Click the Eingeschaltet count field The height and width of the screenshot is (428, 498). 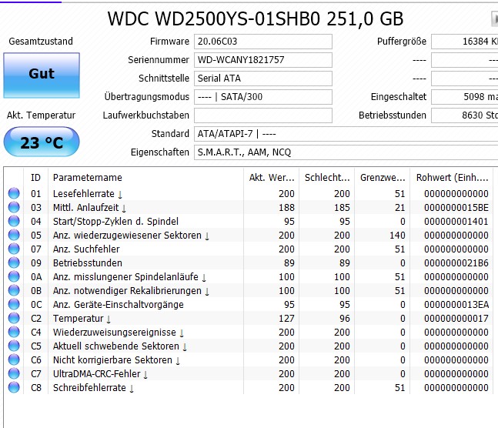pyautogui.click(x=465, y=97)
